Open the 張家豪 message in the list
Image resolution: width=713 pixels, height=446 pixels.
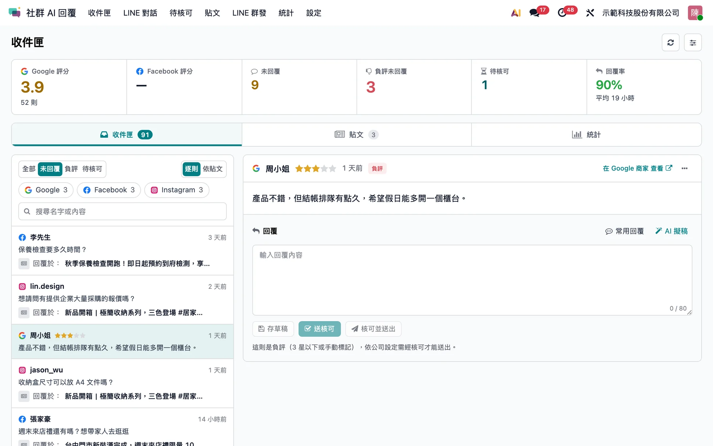(x=123, y=427)
